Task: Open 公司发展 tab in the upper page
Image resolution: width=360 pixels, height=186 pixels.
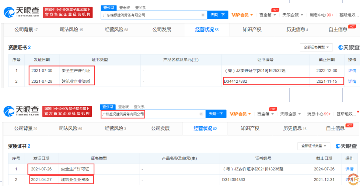Action: [x=162, y=29]
